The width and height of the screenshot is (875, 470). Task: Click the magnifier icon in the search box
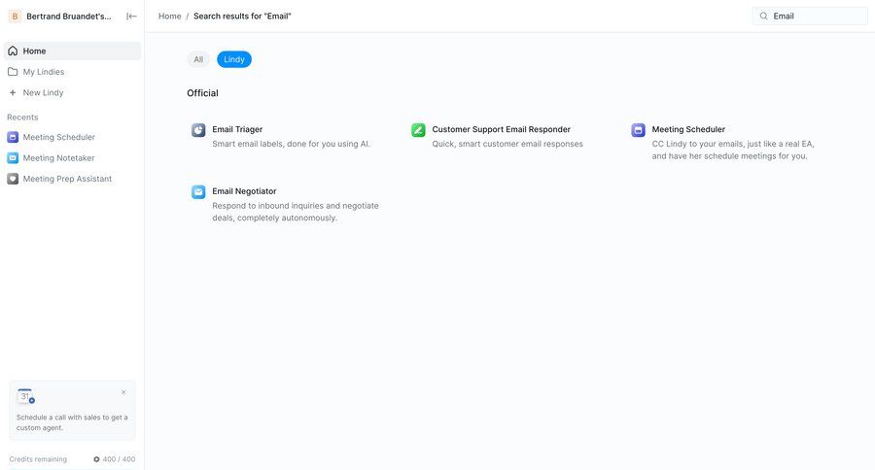pyautogui.click(x=763, y=17)
